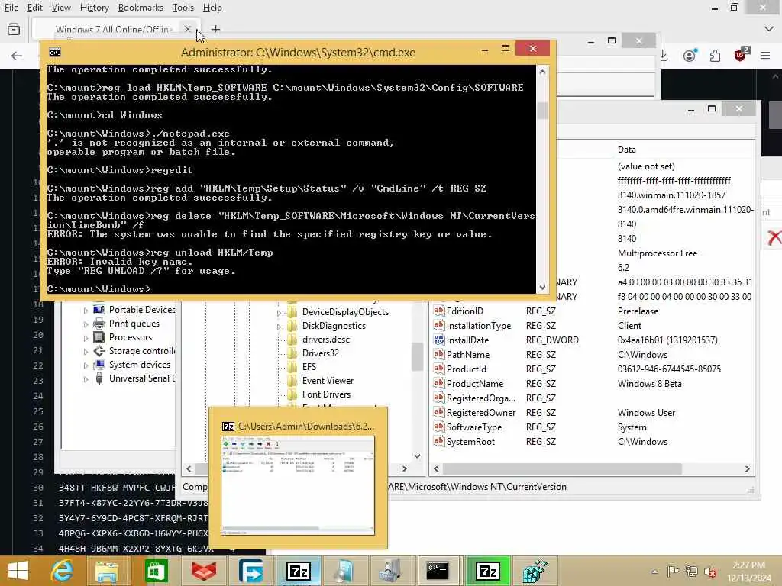Go back in Firefox
The image size is (782, 586).
coord(17,55)
